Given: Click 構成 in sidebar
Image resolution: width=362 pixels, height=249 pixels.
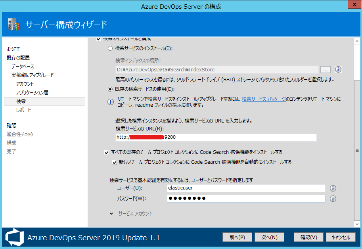Looking at the screenshot, I should (11, 143).
